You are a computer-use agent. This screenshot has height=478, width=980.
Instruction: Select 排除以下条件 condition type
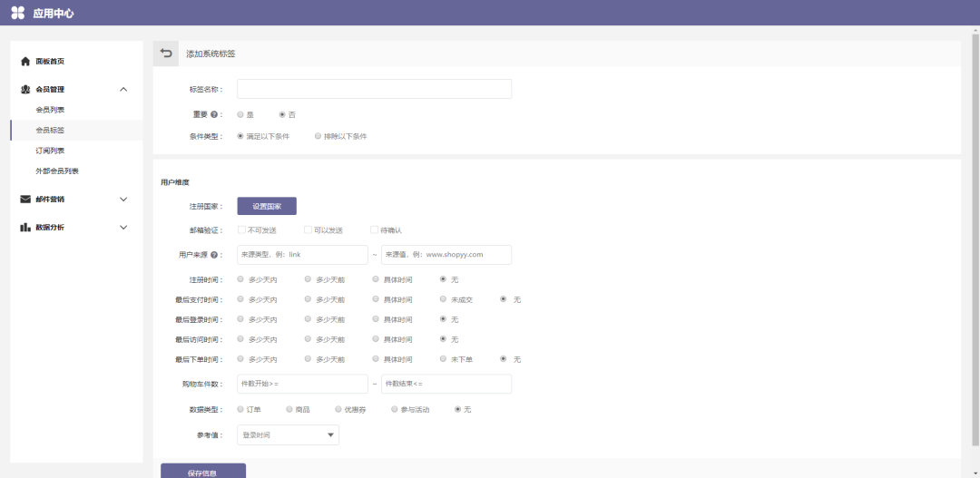point(318,135)
